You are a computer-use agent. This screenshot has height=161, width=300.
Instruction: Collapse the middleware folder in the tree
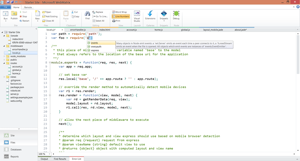pyautogui.click(x=4, y=46)
